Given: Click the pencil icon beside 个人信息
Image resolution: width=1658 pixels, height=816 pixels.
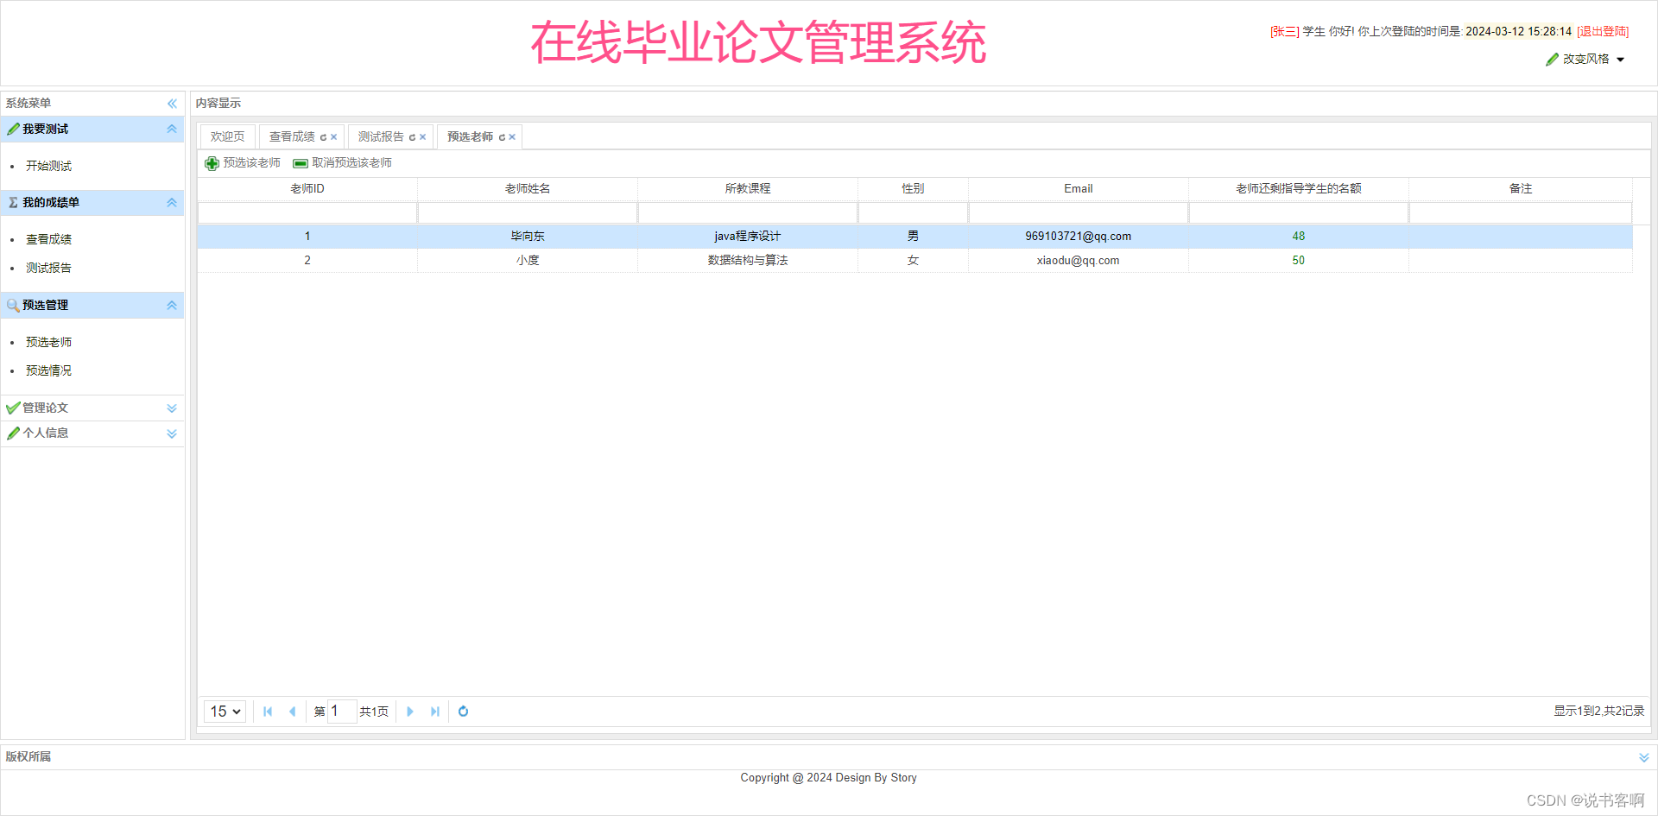Looking at the screenshot, I should pyautogui.click(x=13, y=433).
